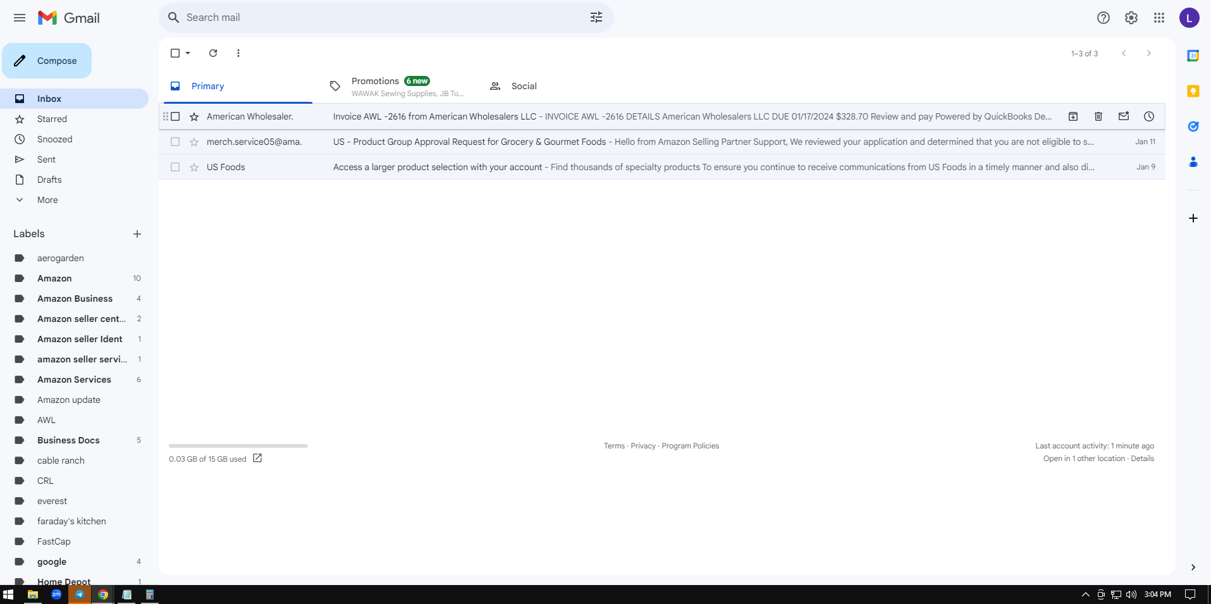Open Telegram from the taskbar
The height and width of the screenshot is (604, 1211).
[80, 595]
